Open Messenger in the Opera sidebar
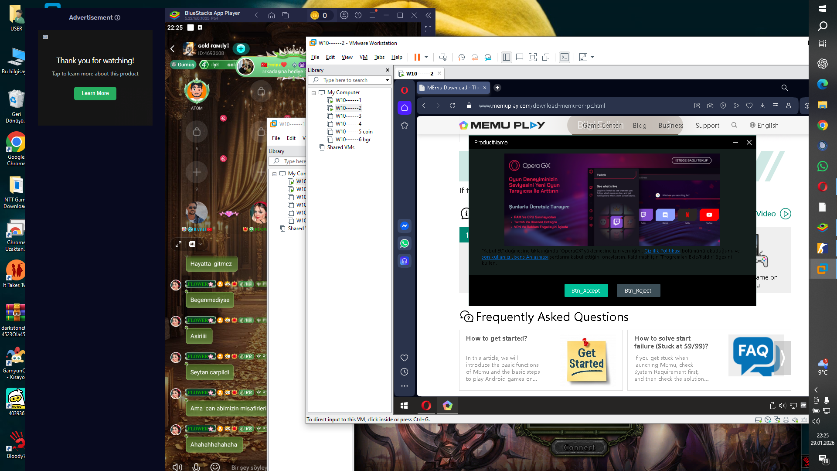The image size is (837, 471). (405, 226)
